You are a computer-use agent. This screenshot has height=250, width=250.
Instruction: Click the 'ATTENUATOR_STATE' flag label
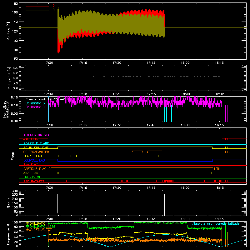coord(38,135)
